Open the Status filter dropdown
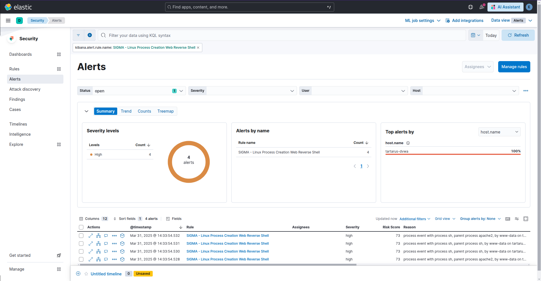 coord(181,91)
